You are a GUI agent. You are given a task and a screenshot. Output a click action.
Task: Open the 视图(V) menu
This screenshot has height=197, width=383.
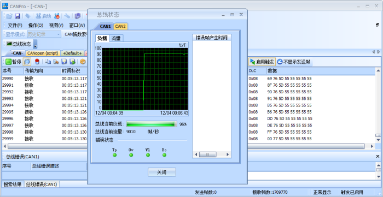click(56, 25)
